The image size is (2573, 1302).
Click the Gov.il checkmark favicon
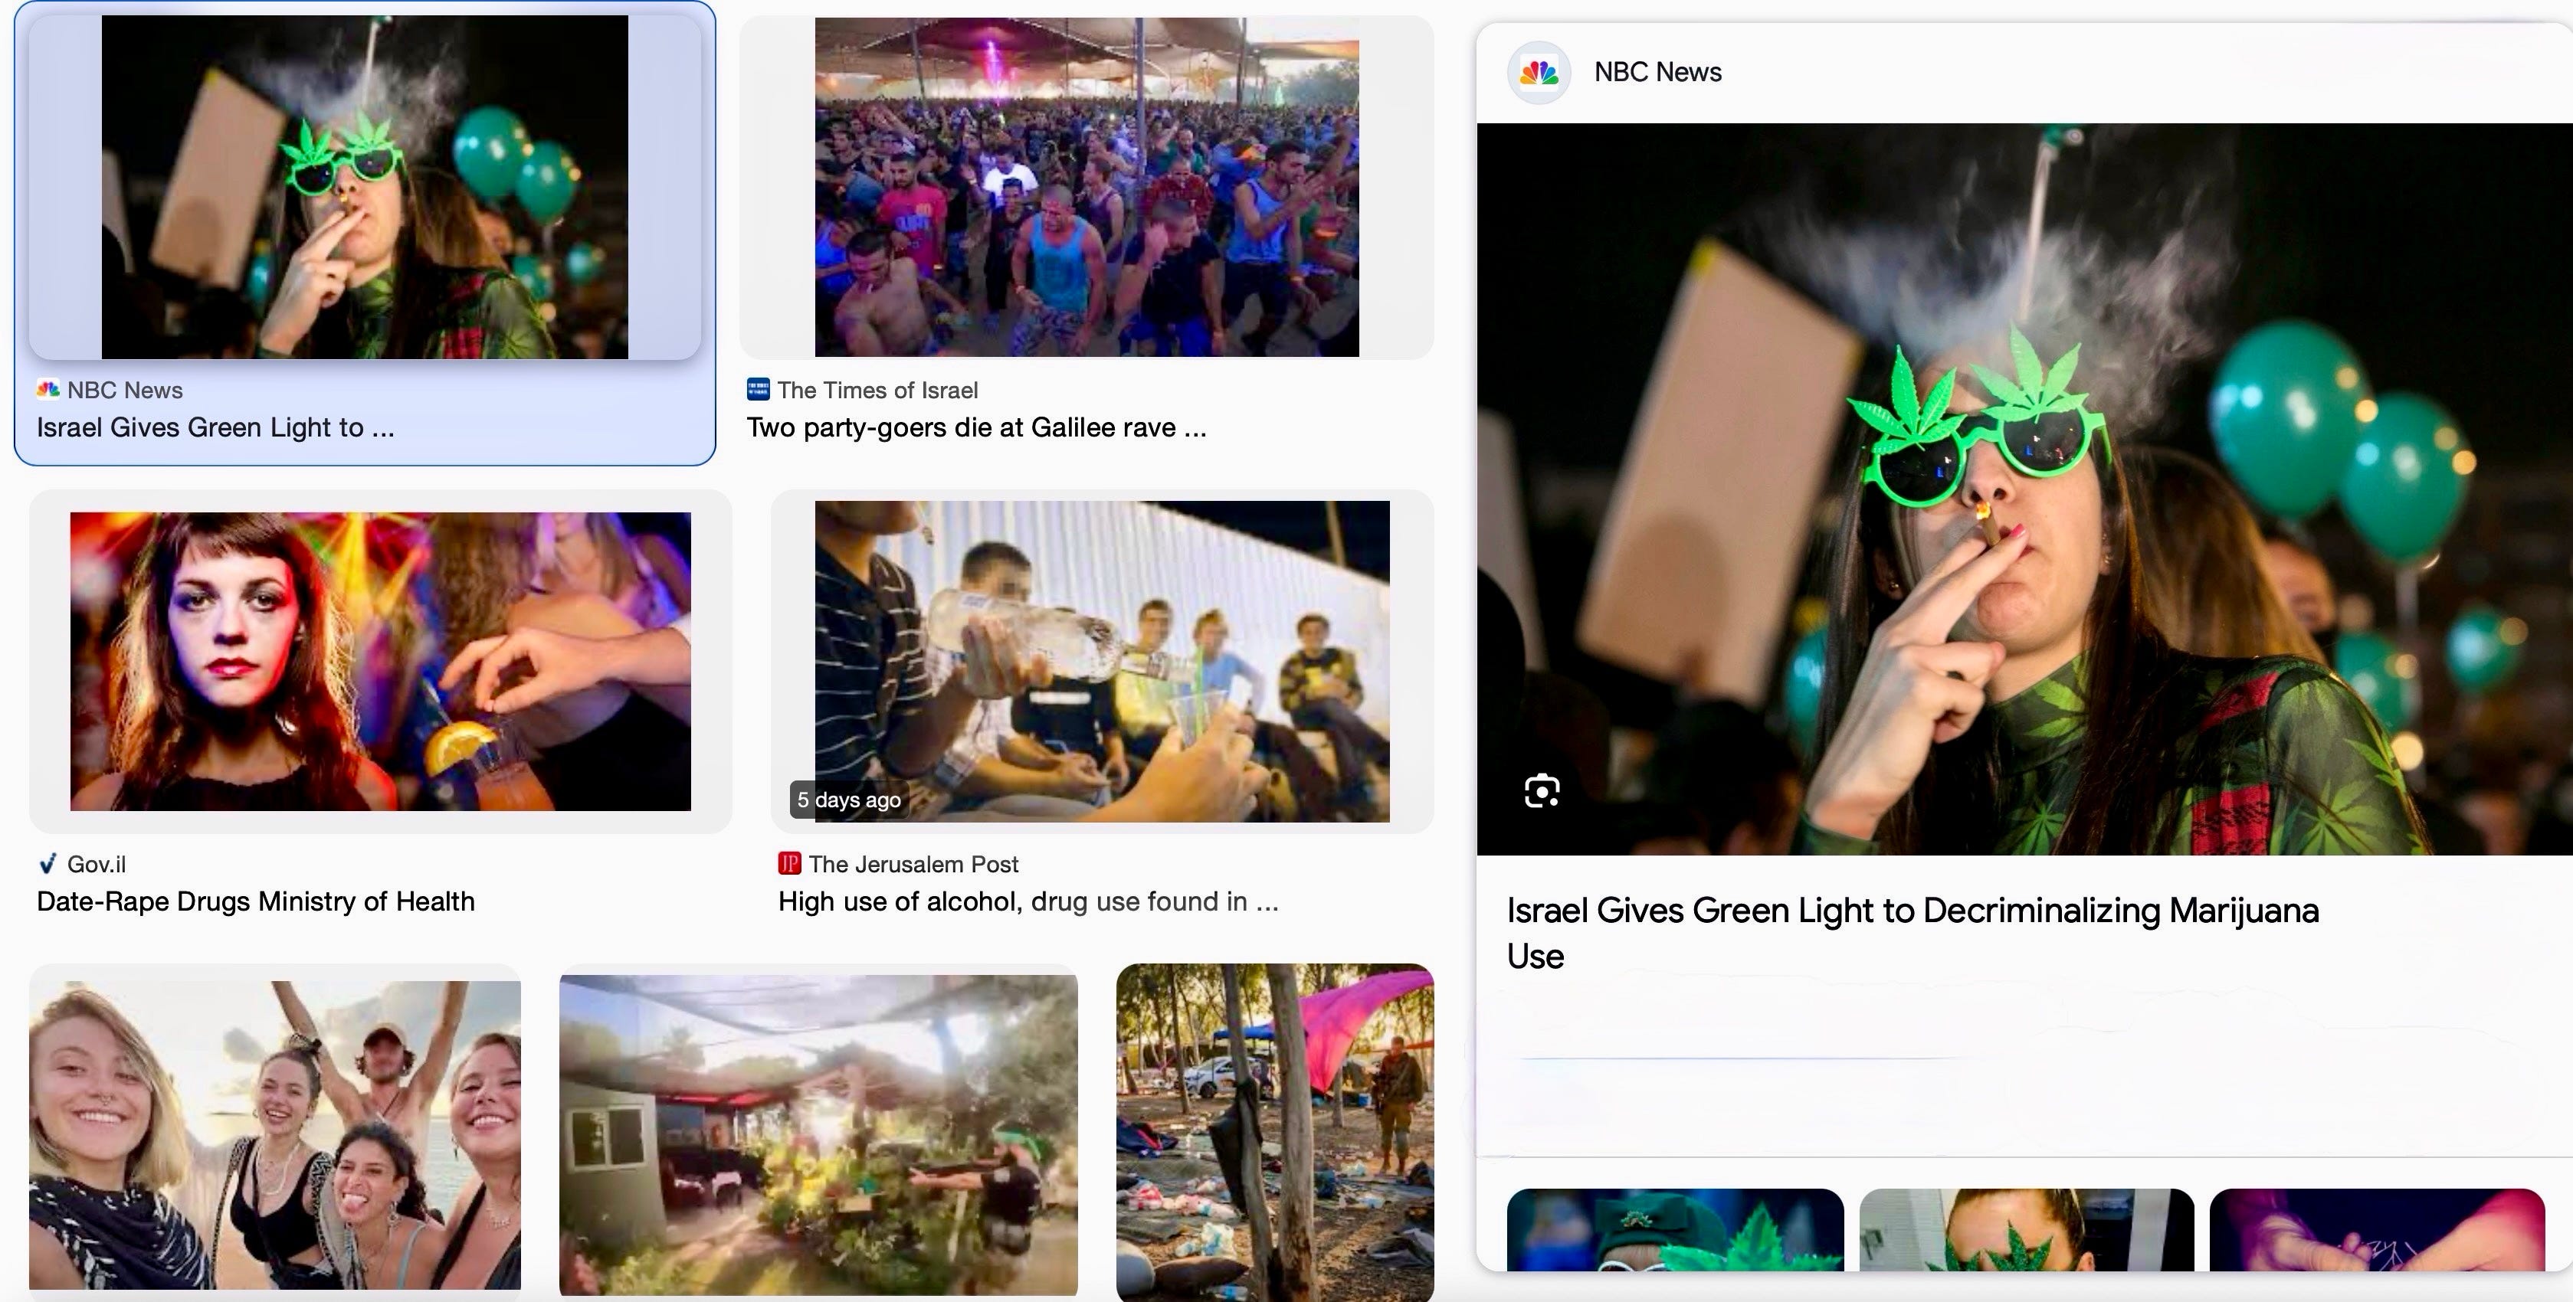click(47, 864)
